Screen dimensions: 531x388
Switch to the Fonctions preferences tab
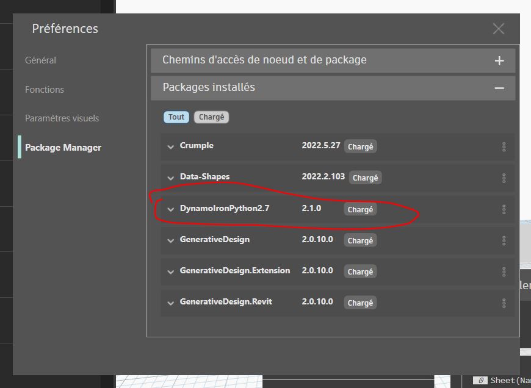click(45, 90)
